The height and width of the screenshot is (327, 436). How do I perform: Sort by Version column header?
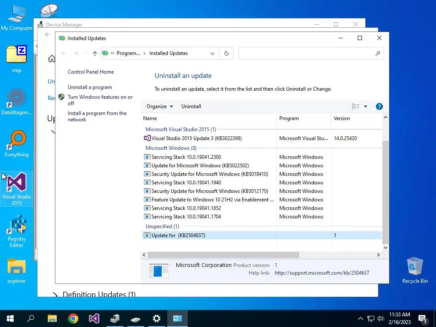356,118
